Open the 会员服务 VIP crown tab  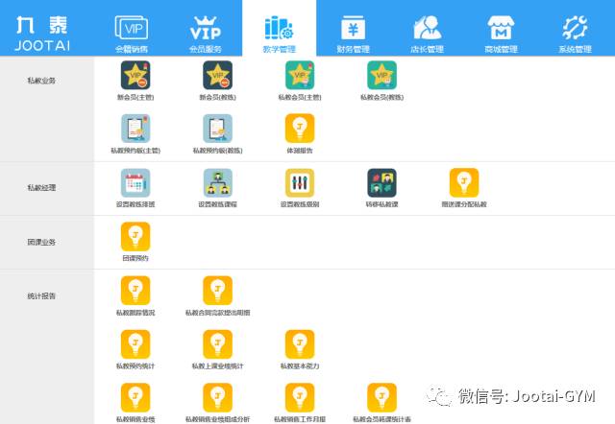[x=205, y=34]
